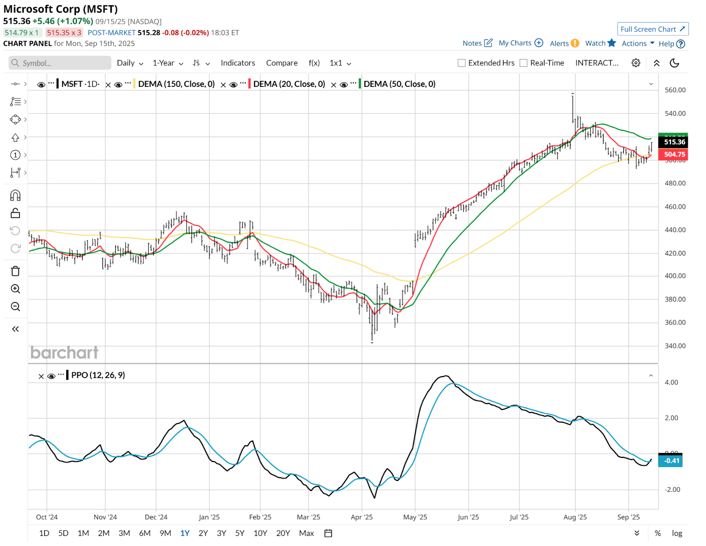Click the red DEMA 20 color swatch
The height and width of the screenshot is (546, 706).
[x=249, y=83]
